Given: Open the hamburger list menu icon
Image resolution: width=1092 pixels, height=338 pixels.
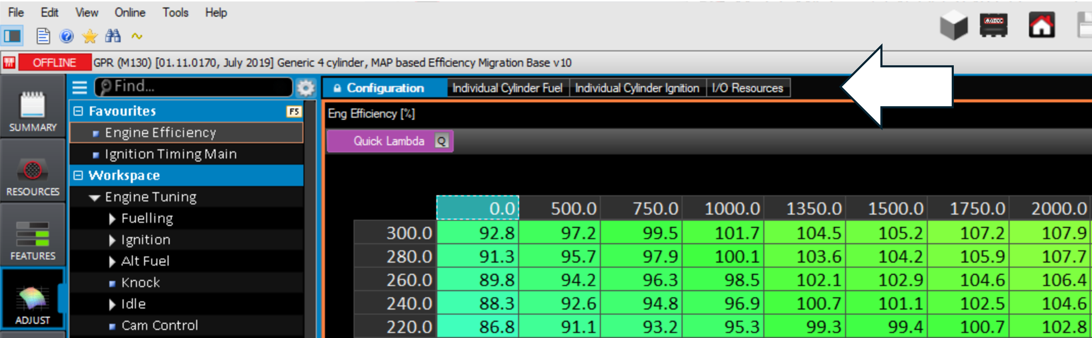Looking at the screenshot, I should [79, 88].
